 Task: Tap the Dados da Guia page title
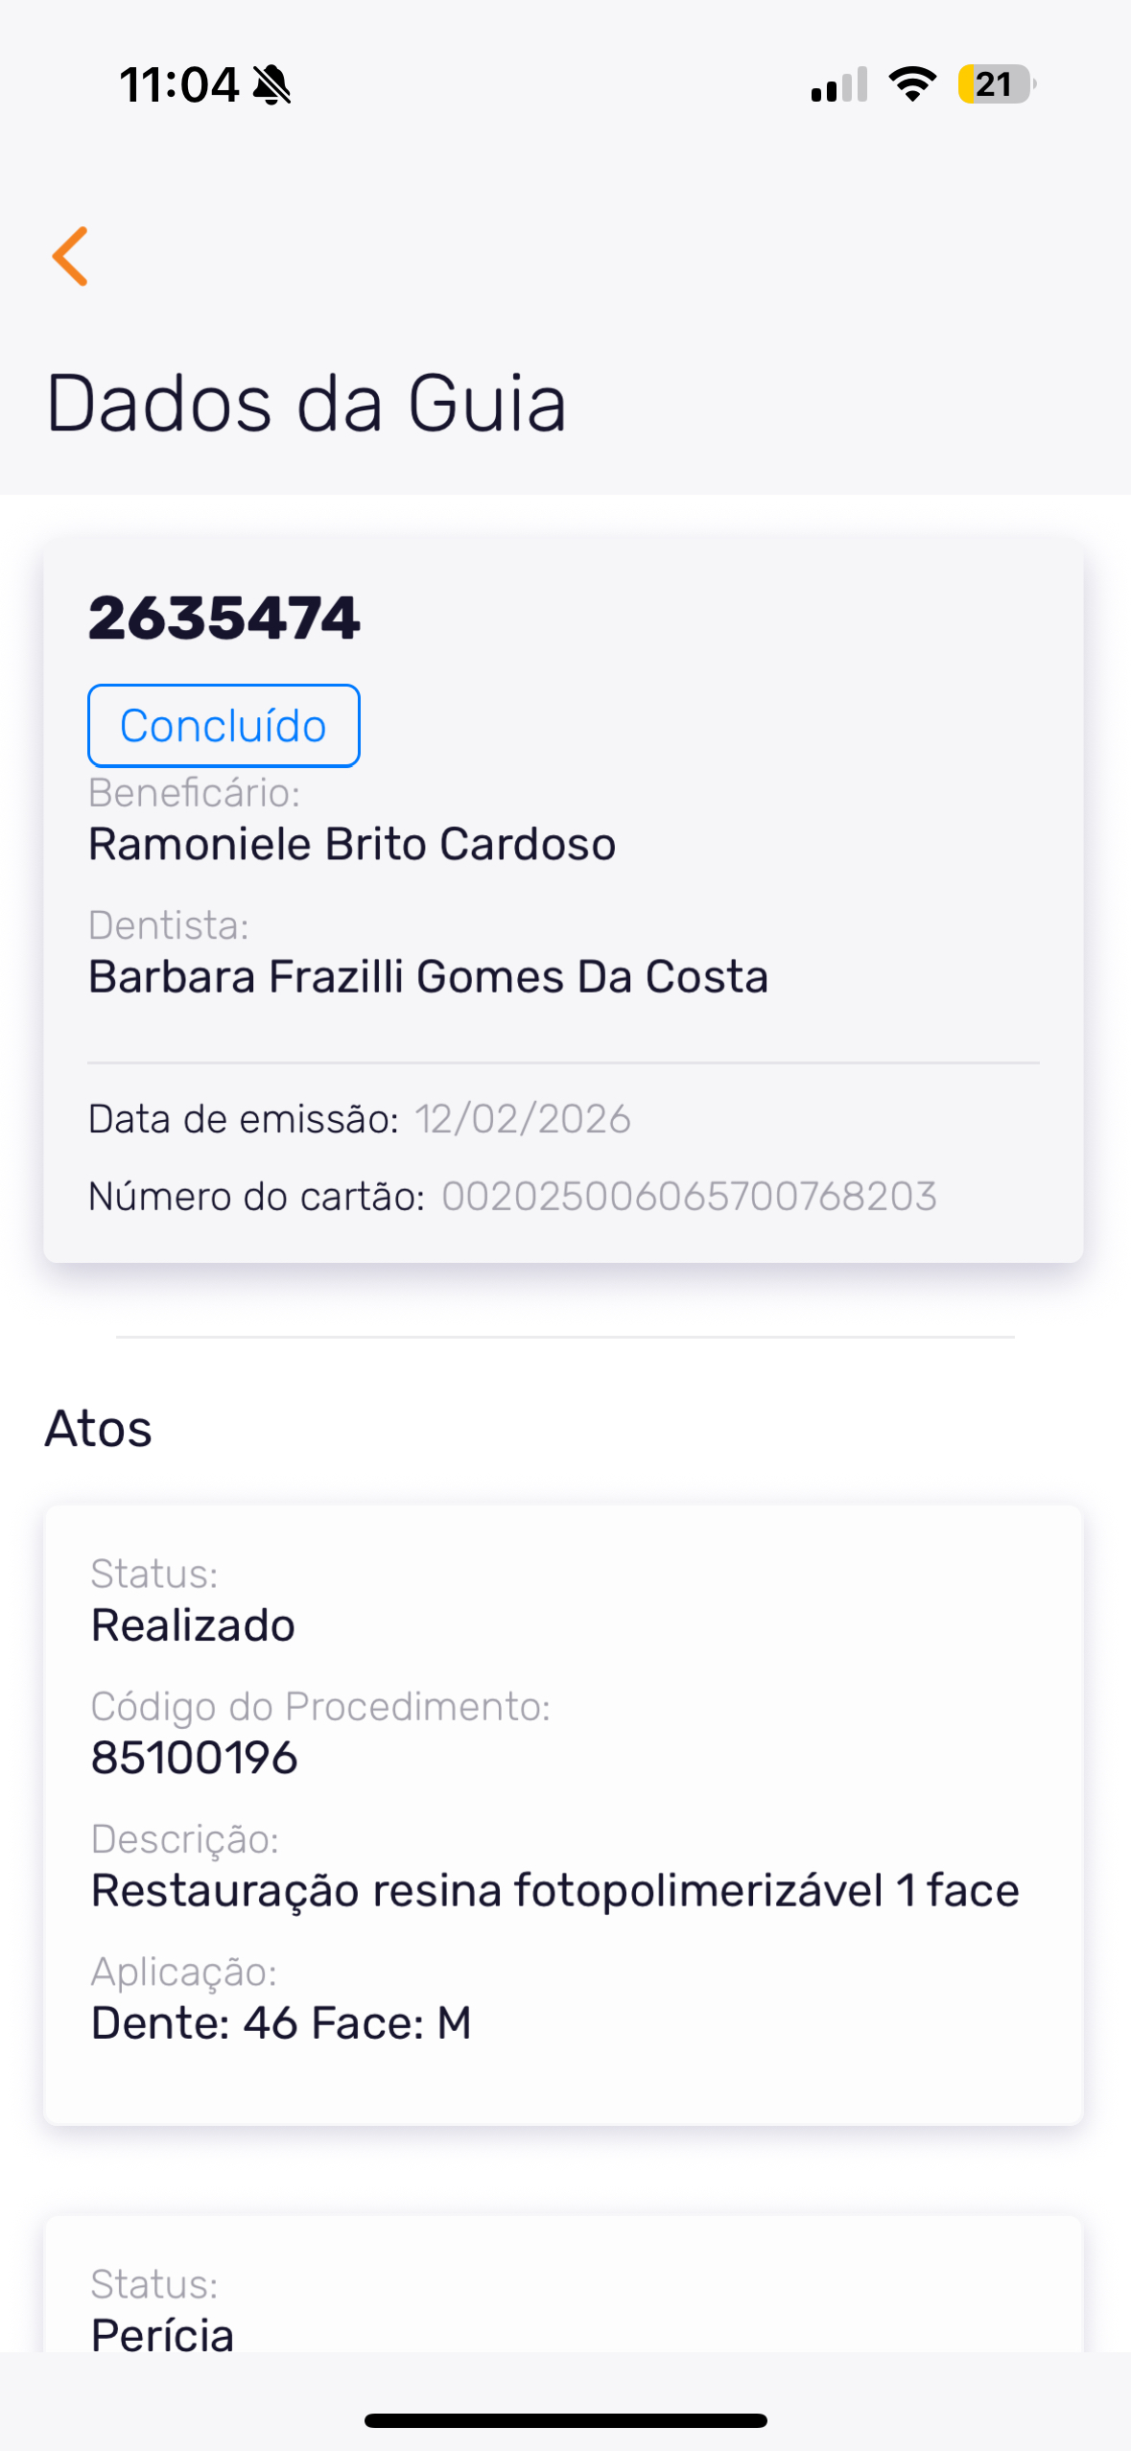coord(306,404)
